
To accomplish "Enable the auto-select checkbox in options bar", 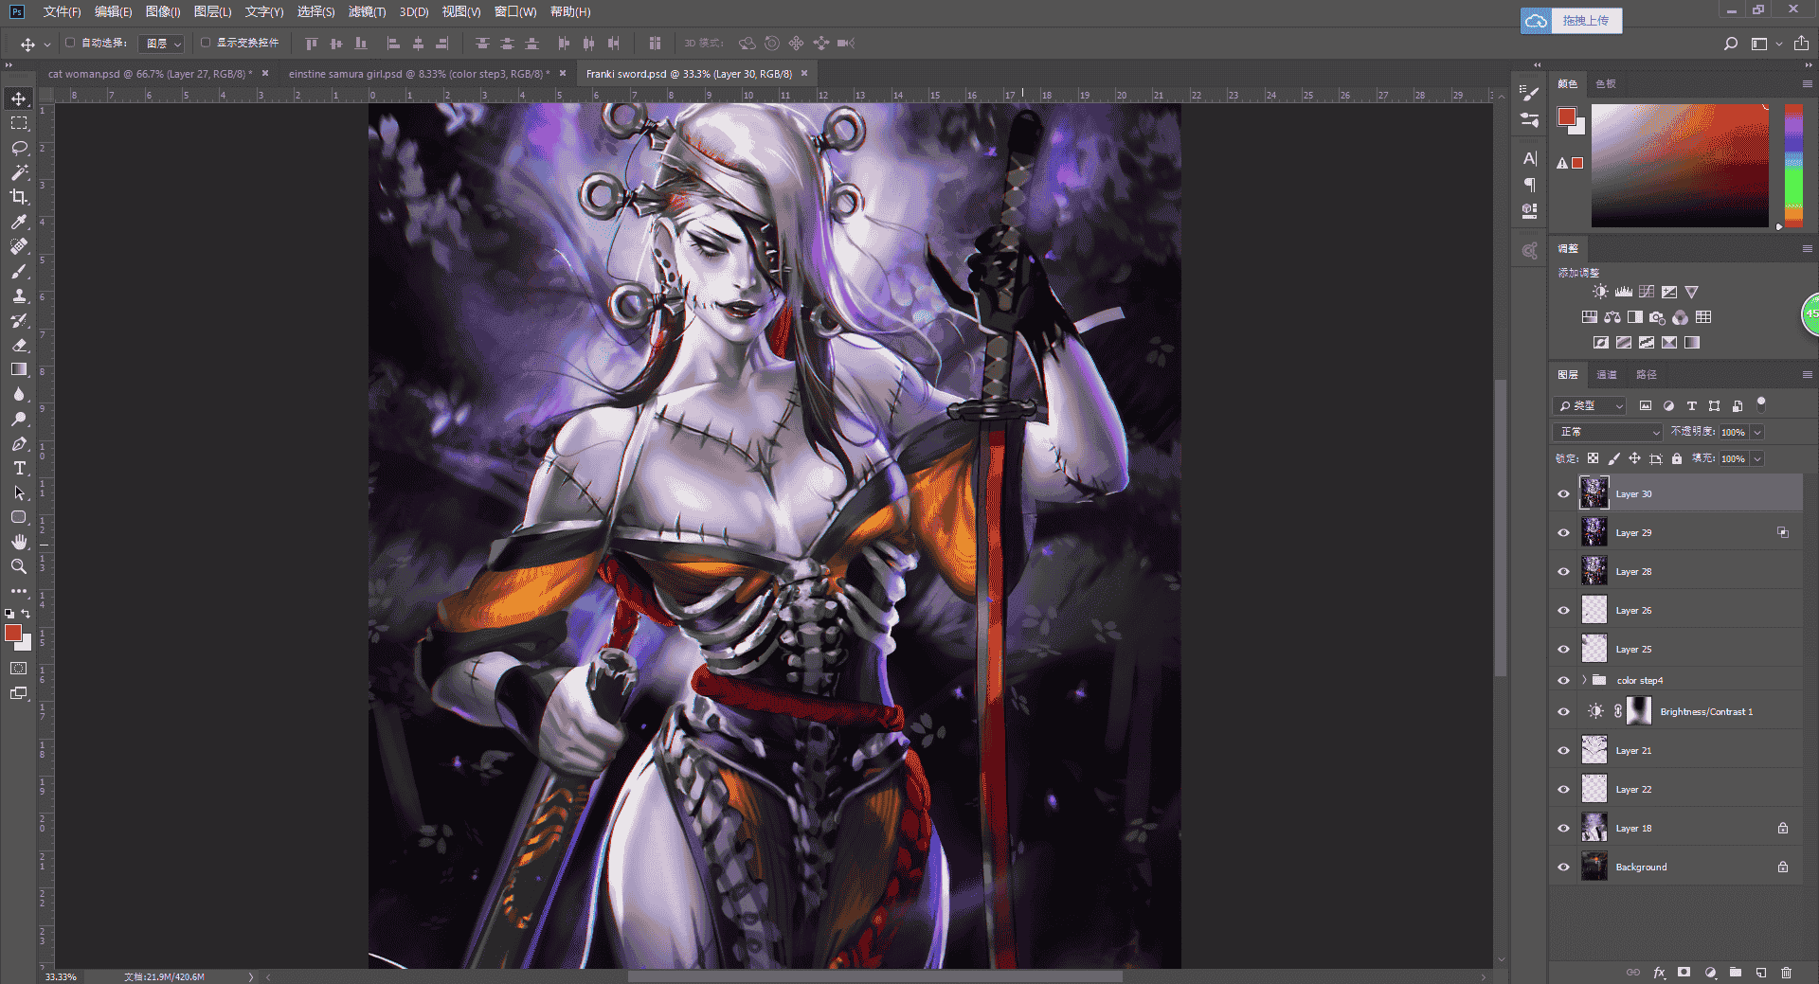I will click(70, 43).
